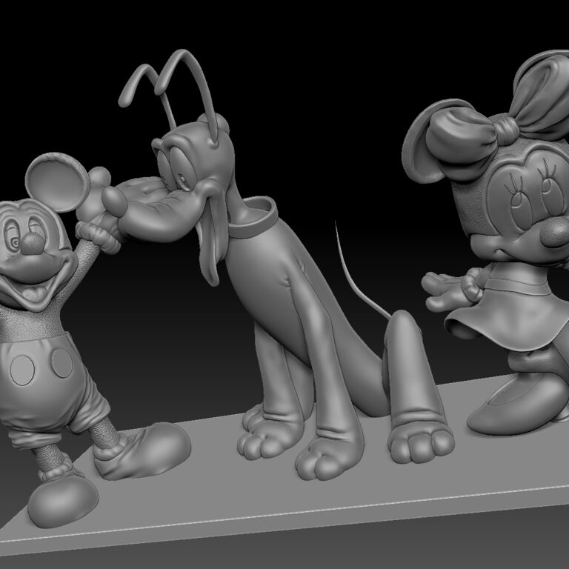Click Minnie's nose
This screenshot has width=569, height=569.
555,233
